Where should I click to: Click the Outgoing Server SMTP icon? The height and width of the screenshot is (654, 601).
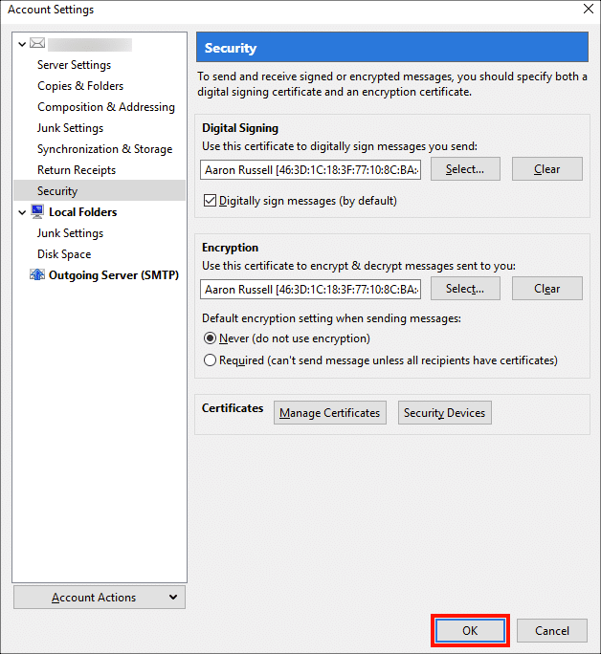click(37, 275)
